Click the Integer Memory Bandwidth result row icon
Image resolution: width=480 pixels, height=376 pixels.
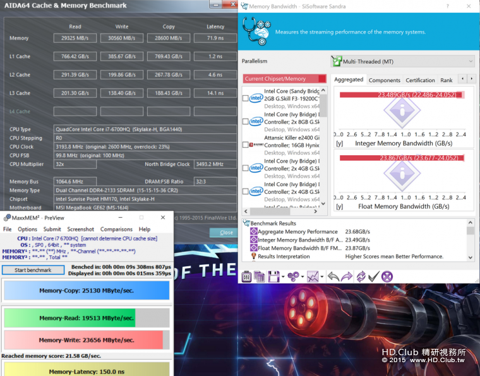click(253, 240)
